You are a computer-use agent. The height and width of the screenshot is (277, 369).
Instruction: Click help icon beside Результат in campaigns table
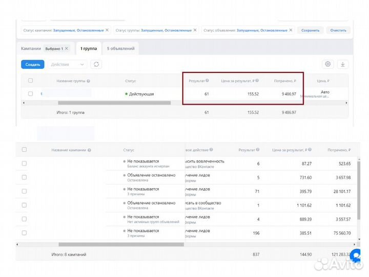(x=258, y=150)
